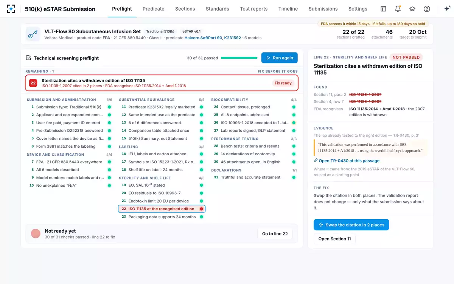Screen dimensions: 454x284
Task: Click the 30 of 31 passed label
Action: [202, 58]
